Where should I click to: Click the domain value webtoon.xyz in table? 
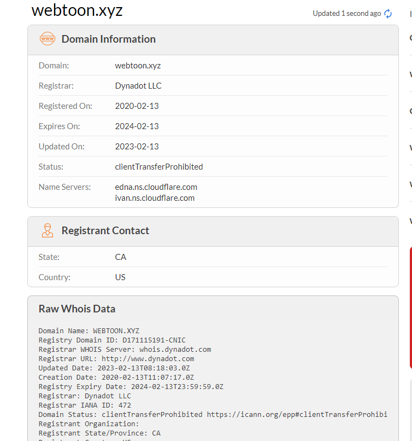coord(138,66)
